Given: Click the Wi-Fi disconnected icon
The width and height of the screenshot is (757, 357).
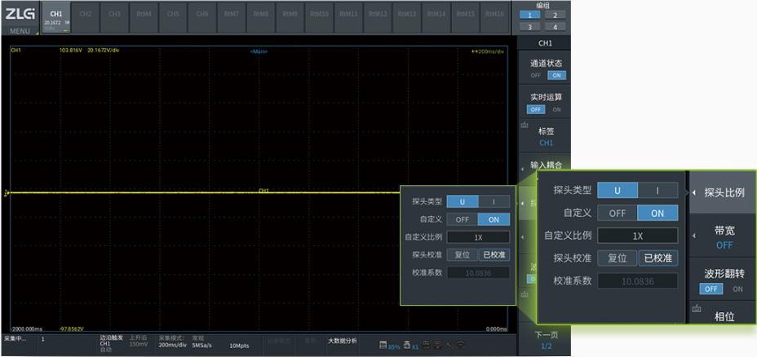Looking at the screenshot, I should (x=462, y=345).
